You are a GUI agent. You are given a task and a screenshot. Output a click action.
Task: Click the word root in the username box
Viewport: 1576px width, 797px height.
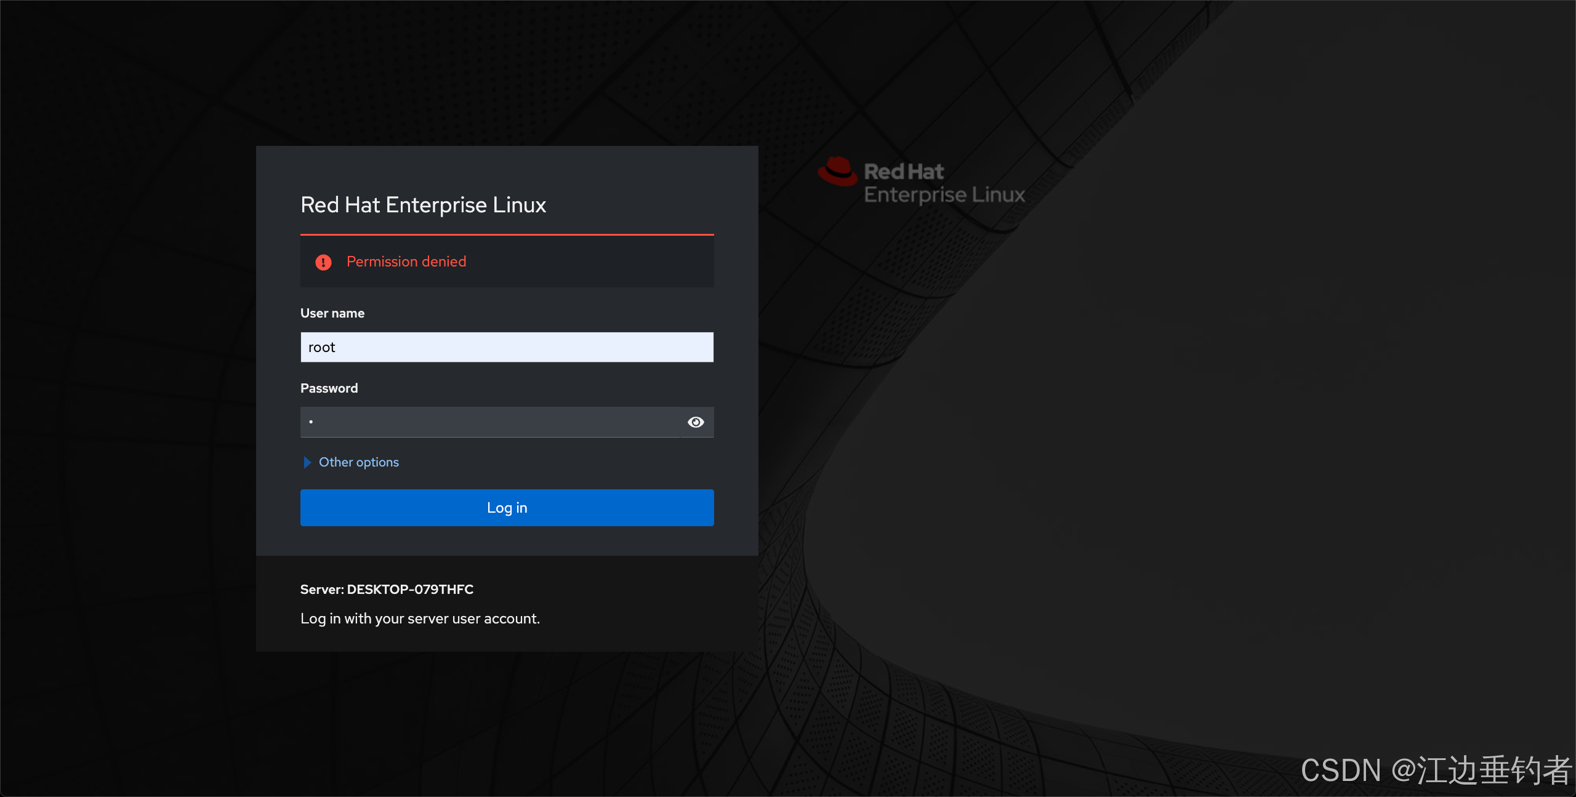pyautogui.click(x=321, y=347)
